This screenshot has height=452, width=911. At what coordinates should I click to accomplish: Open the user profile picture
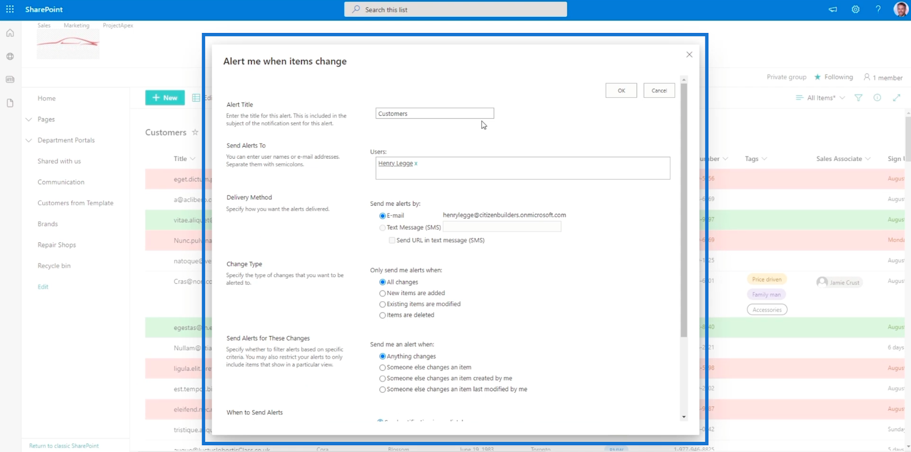(900, 9)
